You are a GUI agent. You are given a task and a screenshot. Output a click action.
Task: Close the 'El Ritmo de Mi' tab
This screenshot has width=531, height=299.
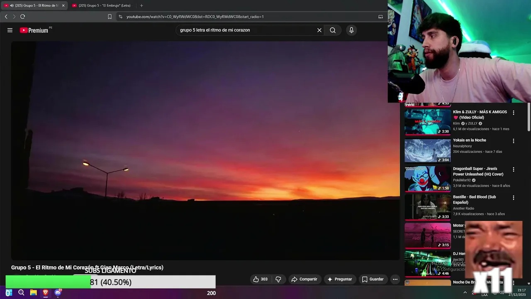pyautogui.click(x=63, y=5)
